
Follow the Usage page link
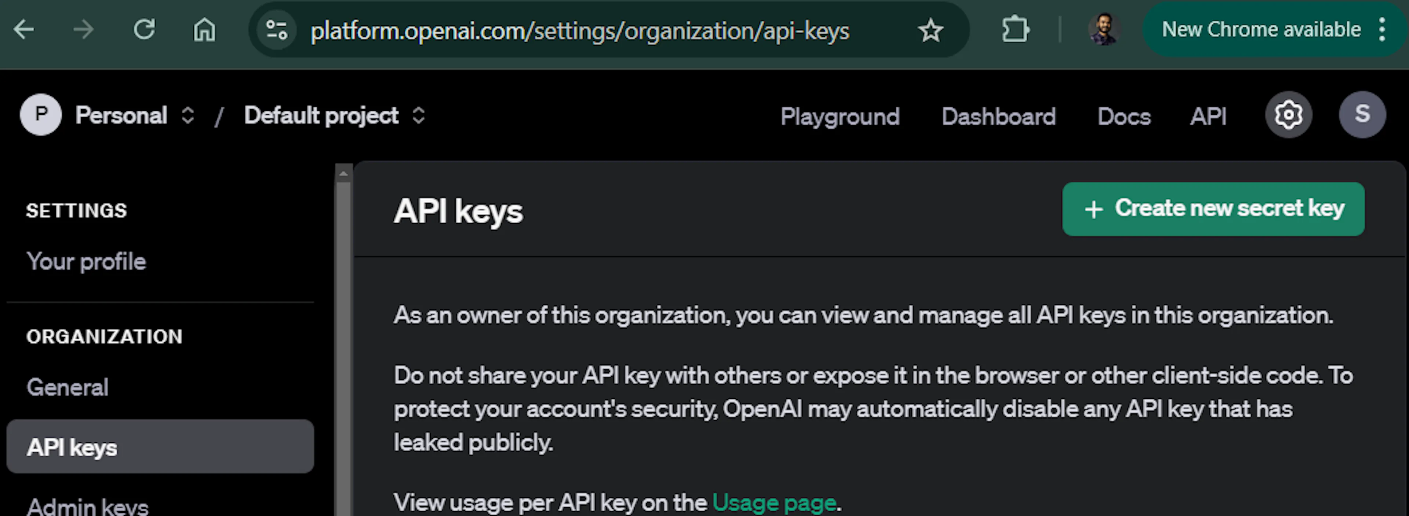(774, 502)
